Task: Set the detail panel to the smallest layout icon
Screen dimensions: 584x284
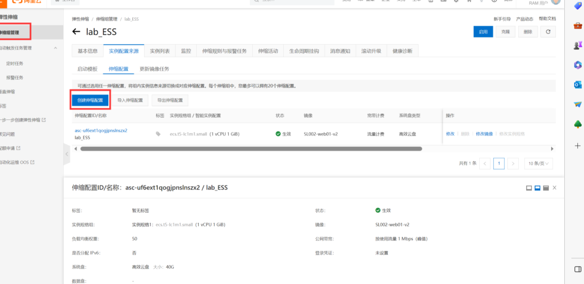Action: click(529, 188)
